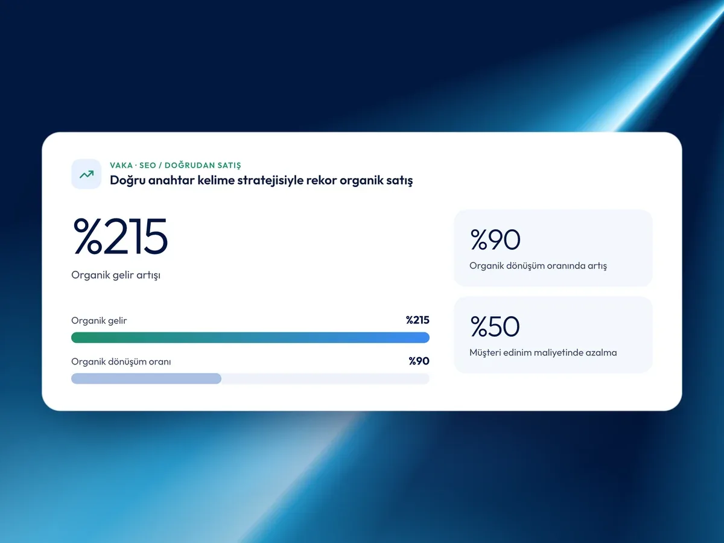Click the large %215 figure
The height and width of the screenshot is (543, 724).
coord(120,237)
